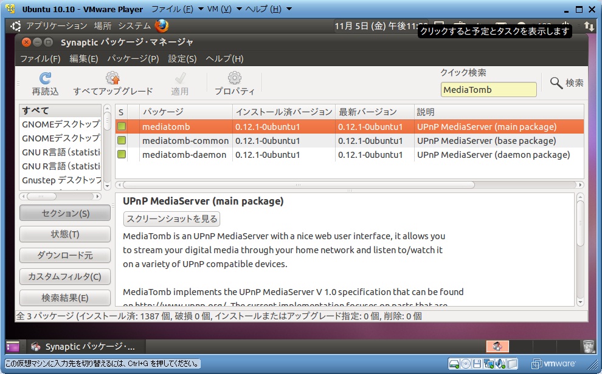Click the show desktop icon in bottom panel
The image size is (602, 374).
12,347
